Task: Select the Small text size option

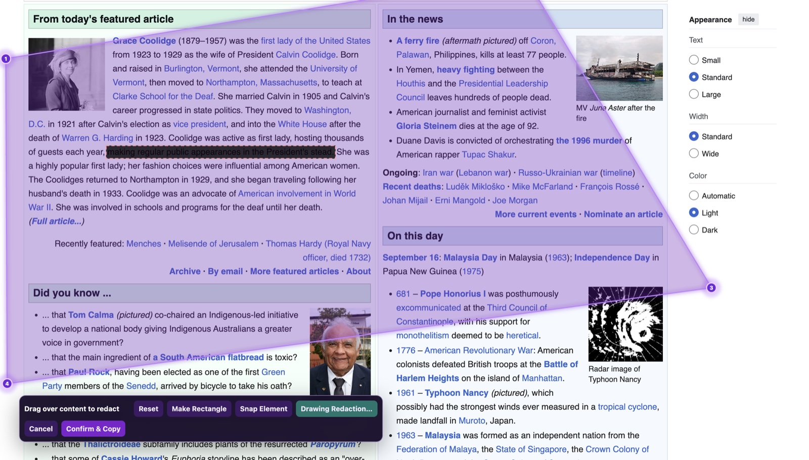Action: point(694,60)
